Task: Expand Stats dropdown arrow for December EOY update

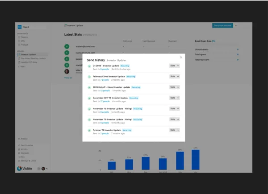Action: 178,98
